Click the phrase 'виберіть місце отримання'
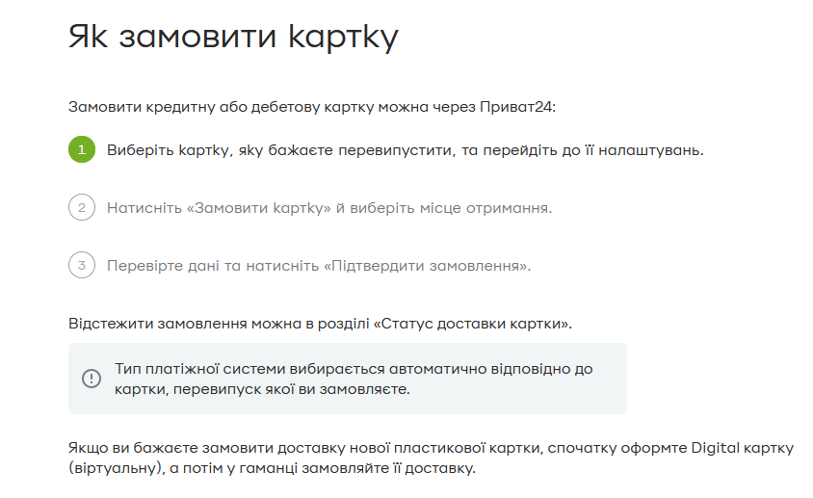The width and height of the screenshot is (813, 498). coord(451,208)
